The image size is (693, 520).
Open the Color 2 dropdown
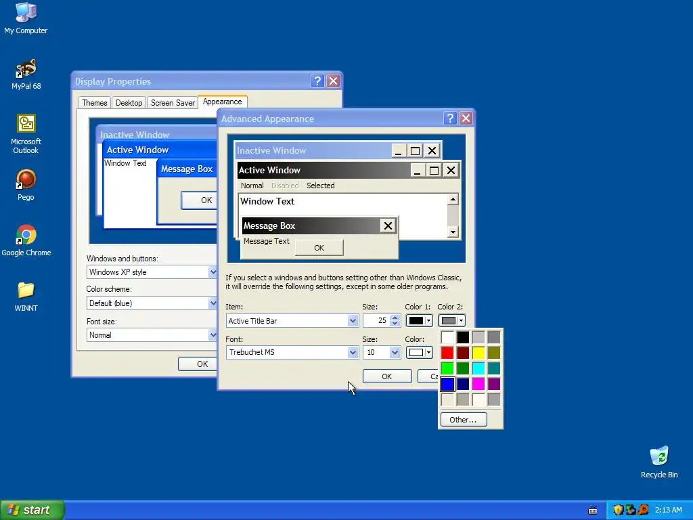451,320
